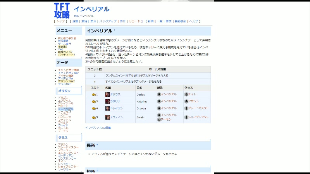Open ヘルプ in the top navigation
This screenshot has width=310, height=174.
[x=193, y=21]
